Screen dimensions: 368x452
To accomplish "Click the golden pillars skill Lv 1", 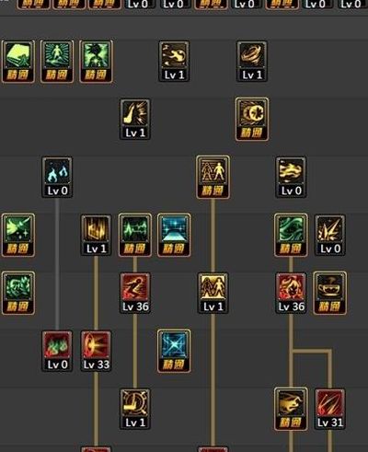I will click(96, 235).
